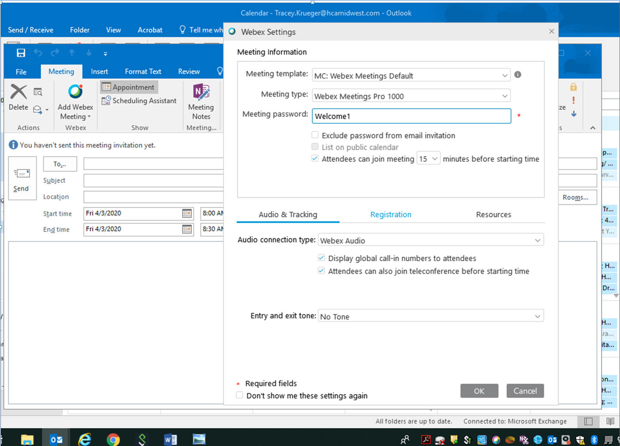Click the Save icon in quick access toolbar

pos(21,53)
